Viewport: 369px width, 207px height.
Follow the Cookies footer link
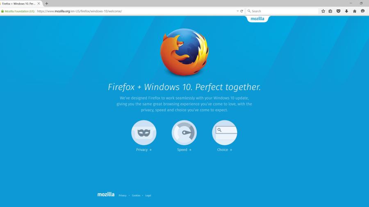[x=136, y=195]
